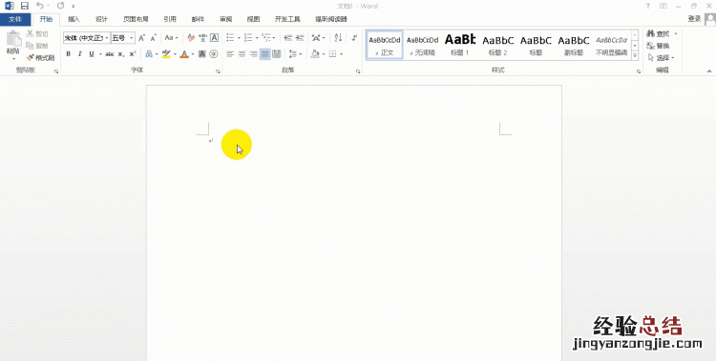The image size is (716, 361).
Task: Apply the 标题 1 heading style
Action: 460,45
